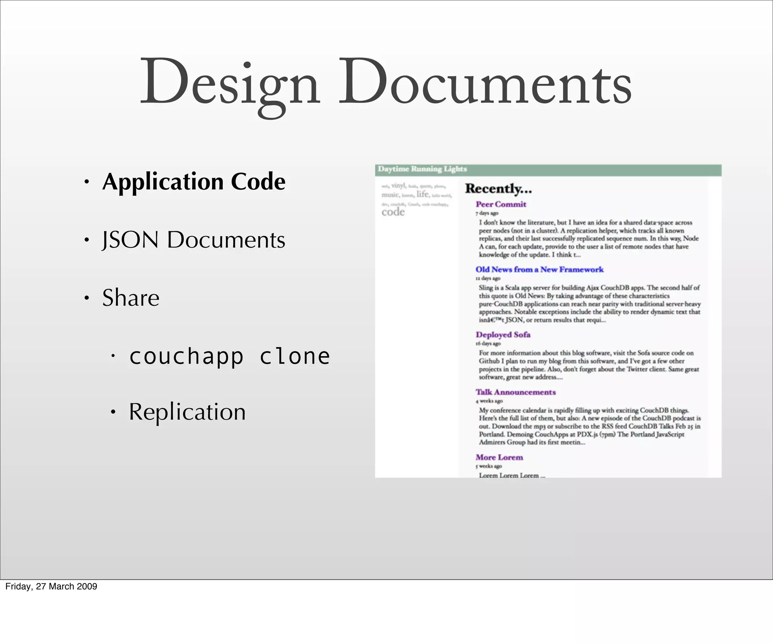773x643 pixels.
Task: Click the '7 days ago' timestamp
Action: click(487, 213)
